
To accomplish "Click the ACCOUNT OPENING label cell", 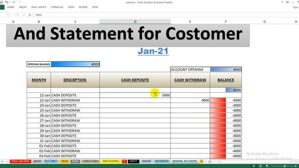I will pos(190,70).
